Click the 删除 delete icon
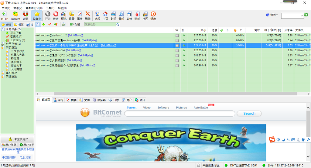Screen dimensions: 311x168 (x=87, y=16)
